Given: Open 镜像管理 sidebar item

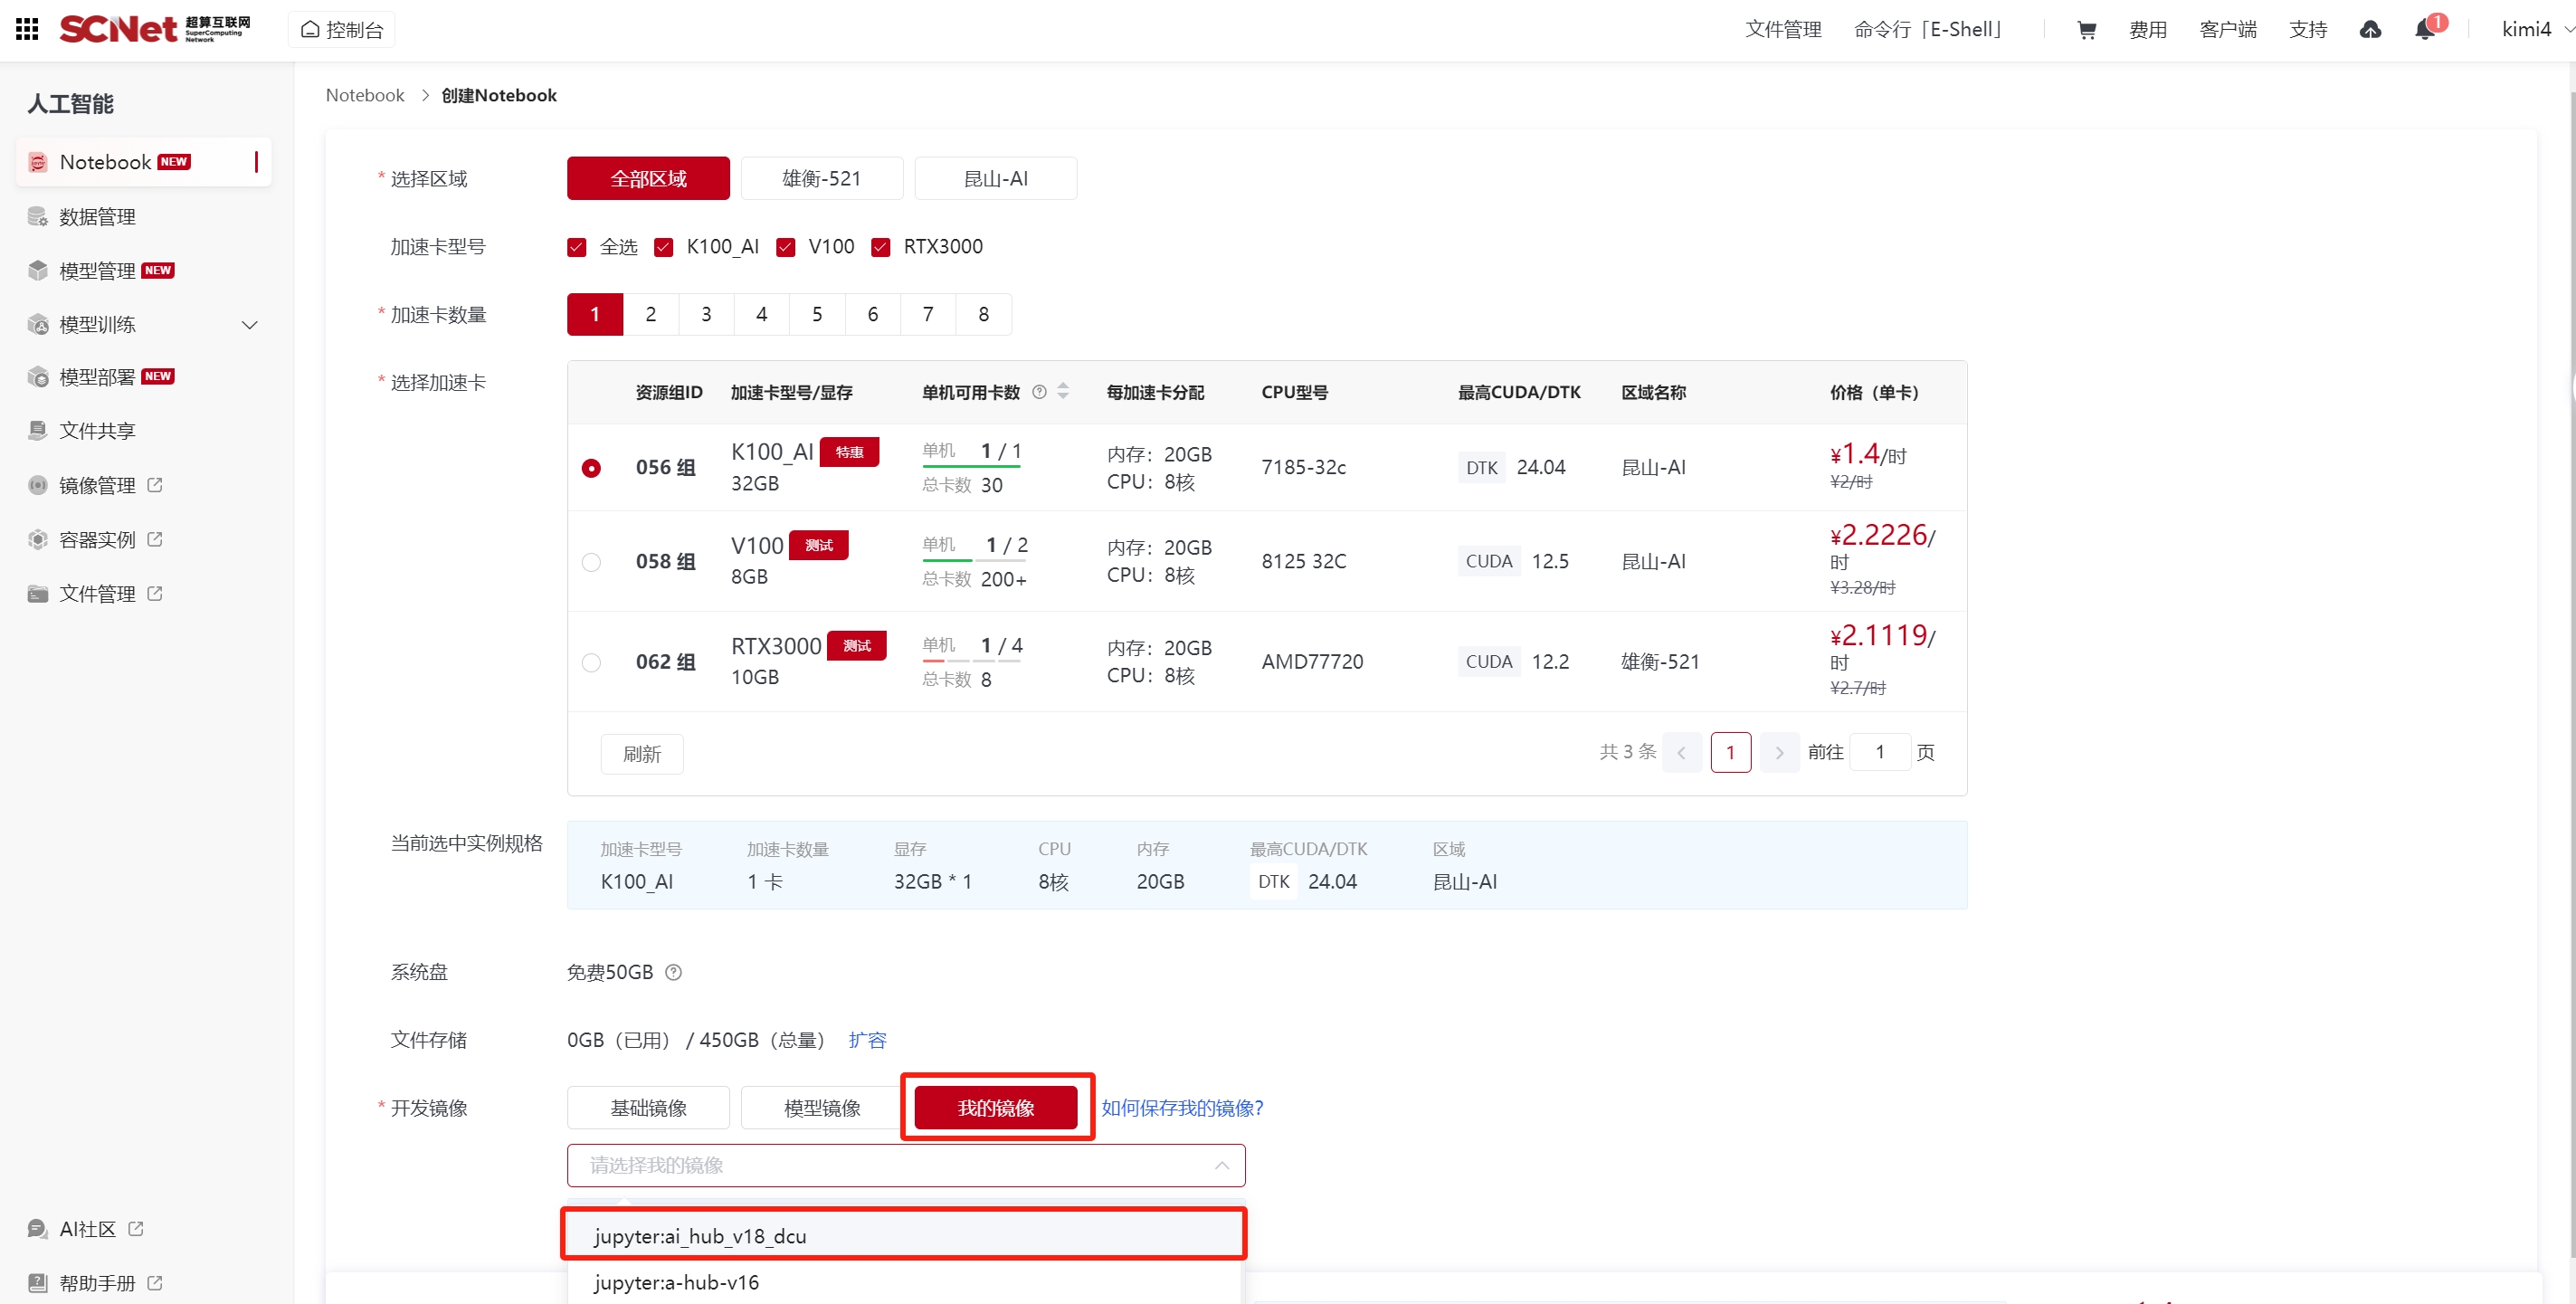Looking at the screenshot, I should click(97, 485).
